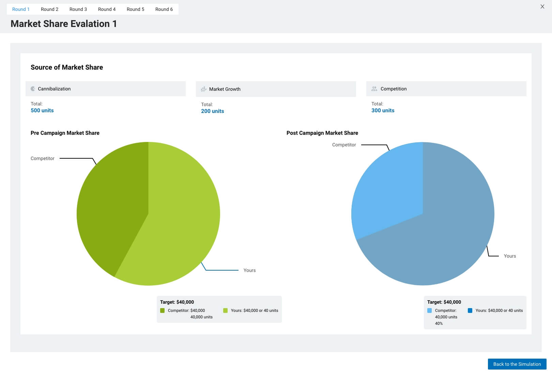Viewport: 552px width, 375px height.
Task: View the Round 5 tab
Action: tap(135, 9)
